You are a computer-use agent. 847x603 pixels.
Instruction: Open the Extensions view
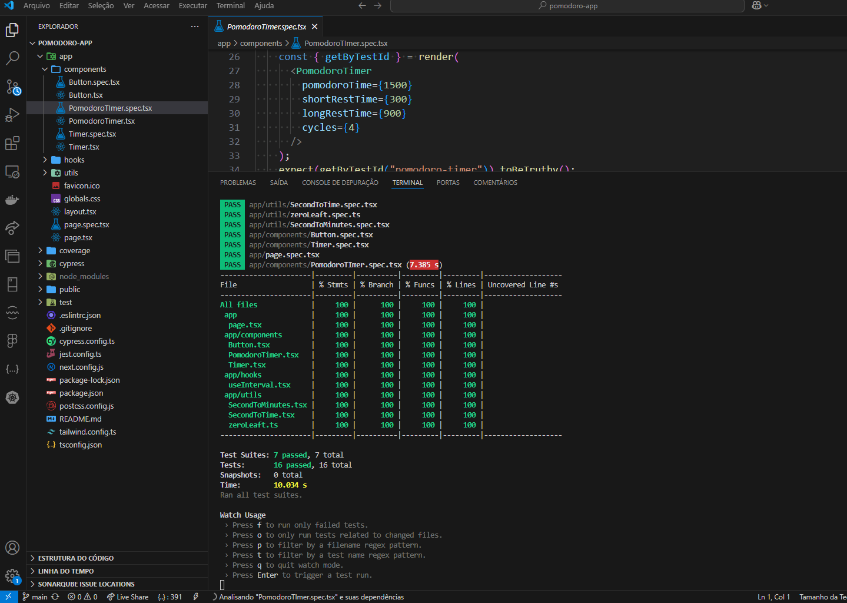pos(12,143)
